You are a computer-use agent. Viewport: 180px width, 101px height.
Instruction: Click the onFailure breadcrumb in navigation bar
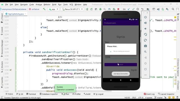[34, 9]
